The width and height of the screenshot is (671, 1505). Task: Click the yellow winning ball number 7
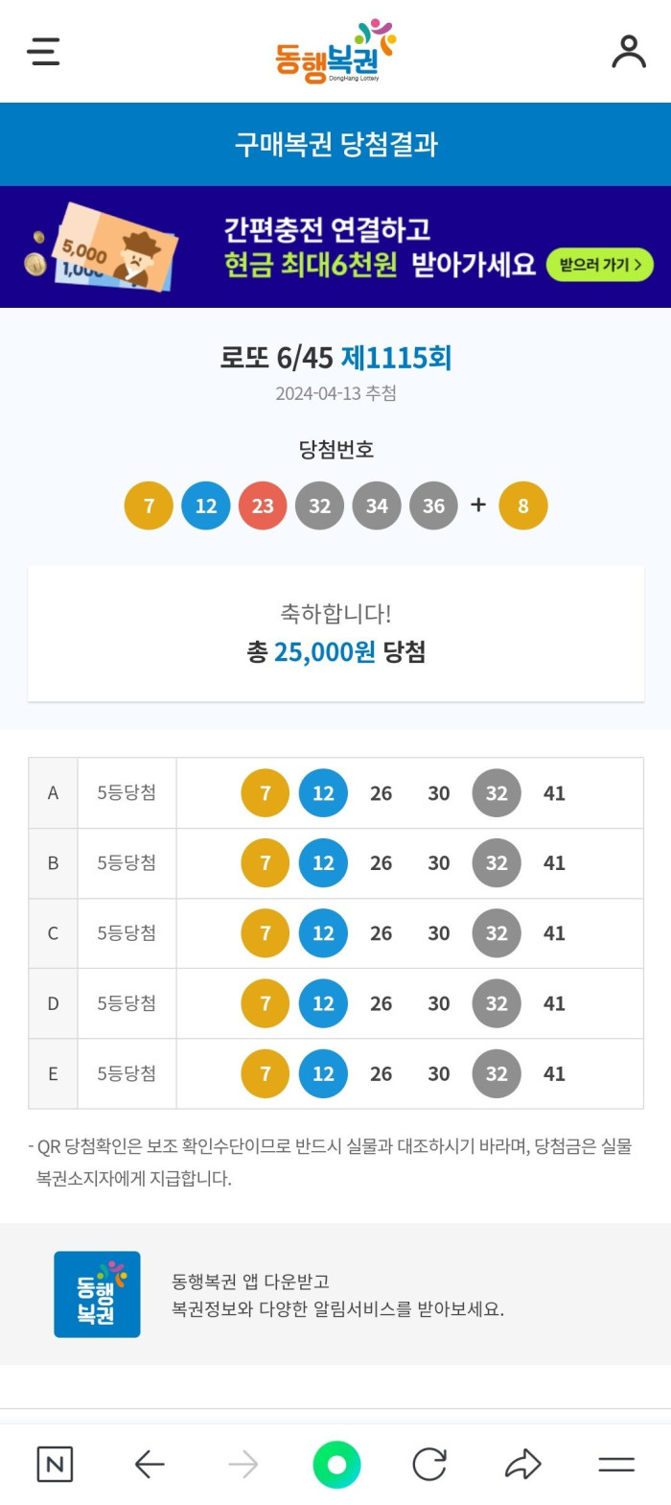148,506
